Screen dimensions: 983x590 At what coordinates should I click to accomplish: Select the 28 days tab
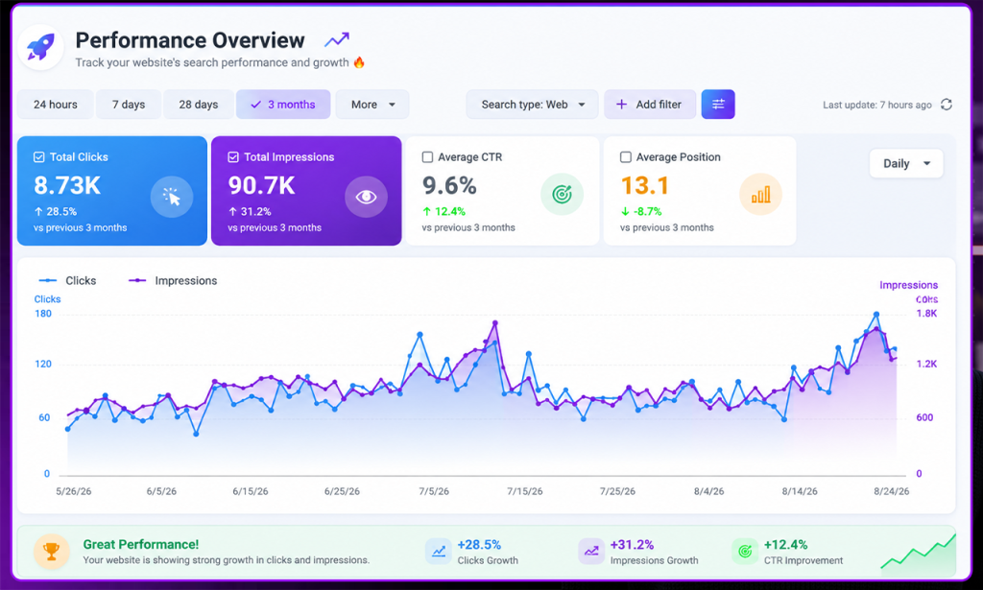[x=198, y=105]
